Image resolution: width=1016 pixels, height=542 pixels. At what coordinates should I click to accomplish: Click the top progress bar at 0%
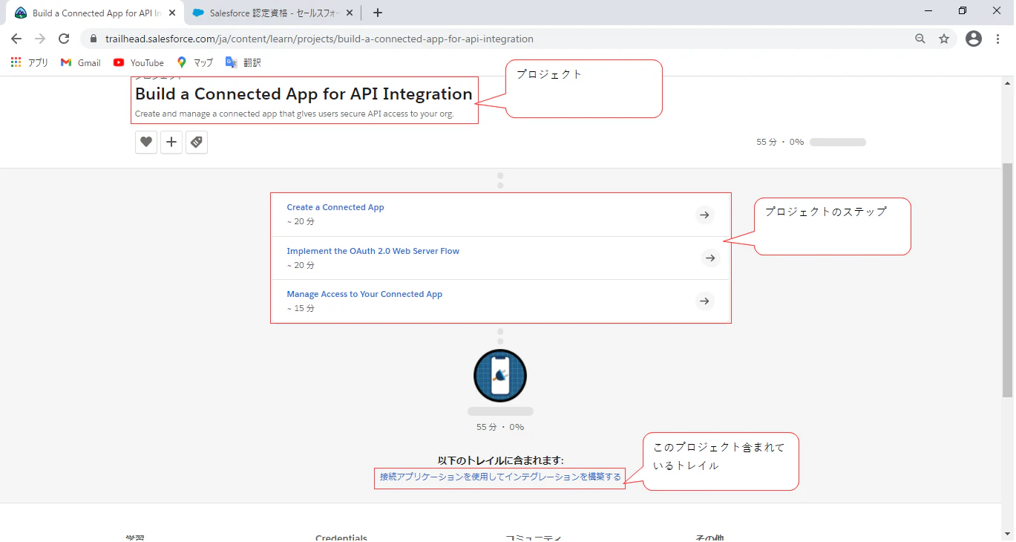coord(838,142)
